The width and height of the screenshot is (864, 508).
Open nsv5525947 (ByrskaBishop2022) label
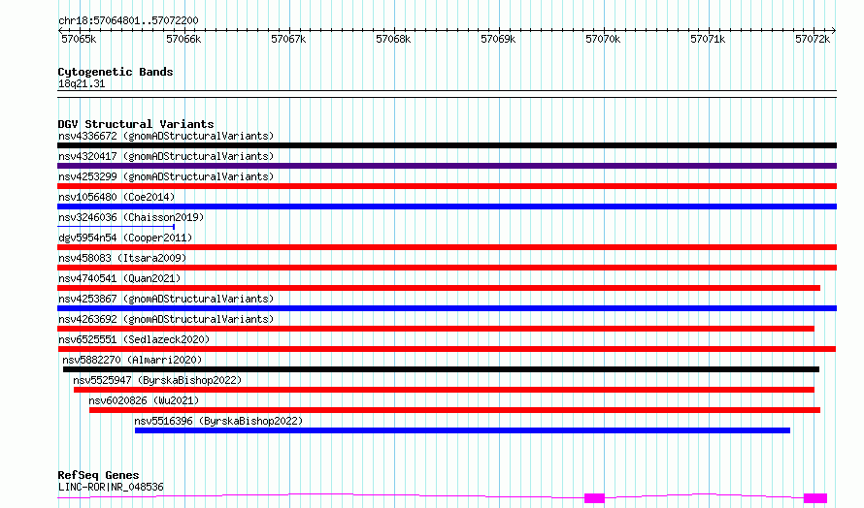(157, 380)
